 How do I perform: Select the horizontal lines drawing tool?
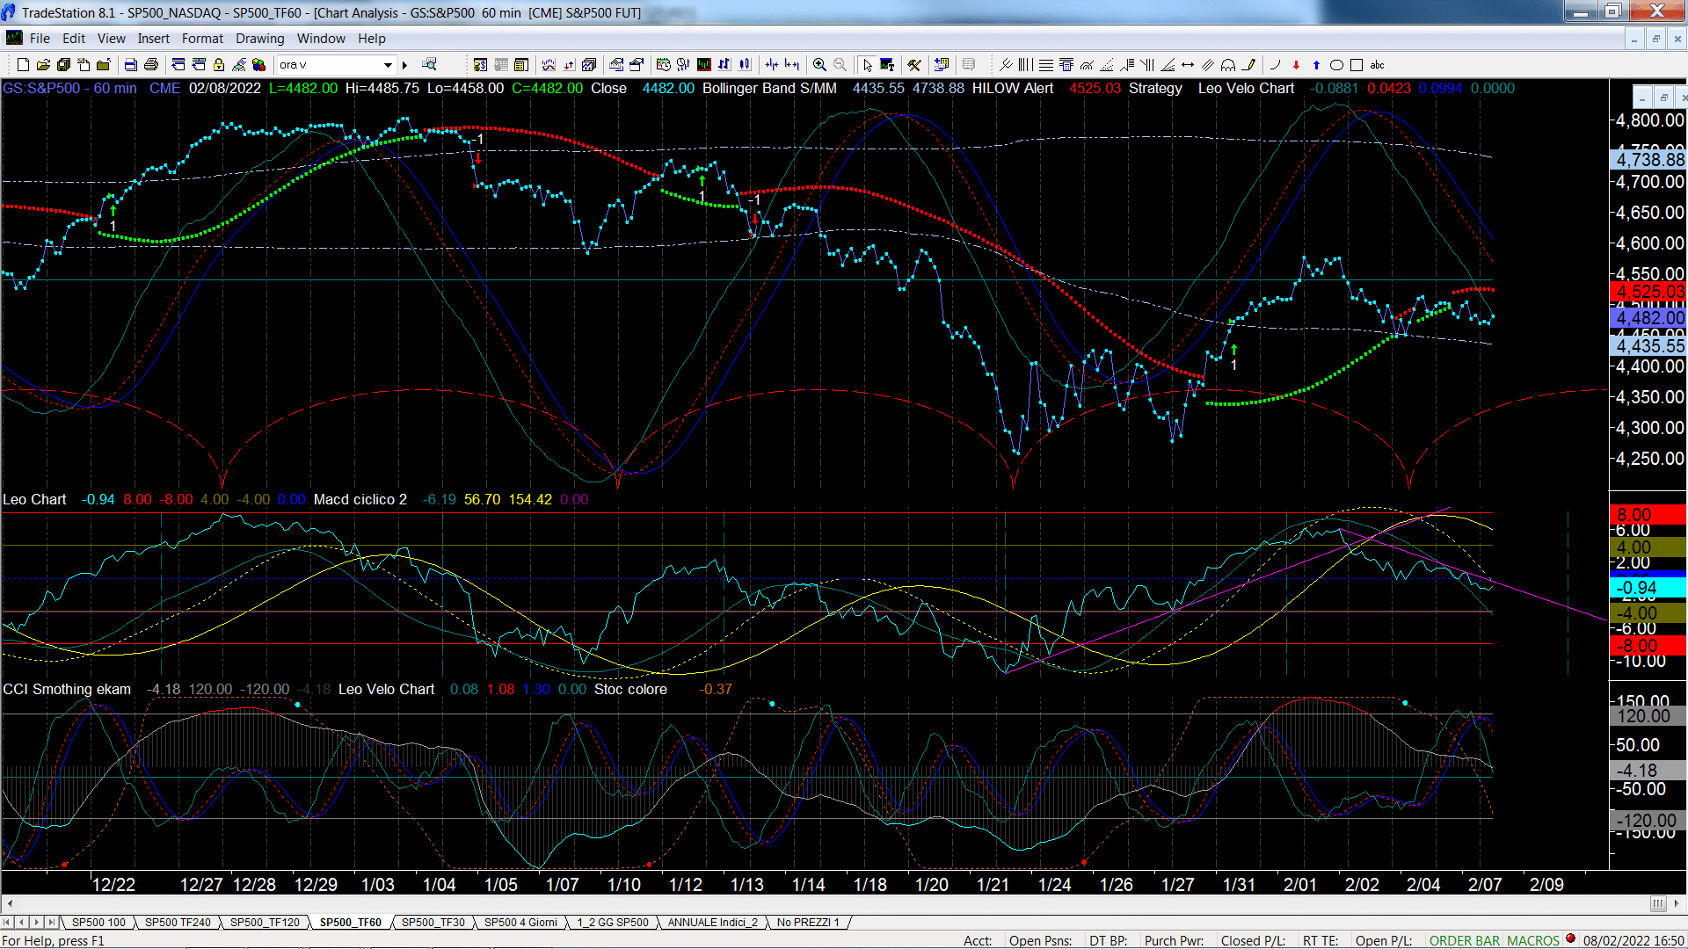[1046, 65]
